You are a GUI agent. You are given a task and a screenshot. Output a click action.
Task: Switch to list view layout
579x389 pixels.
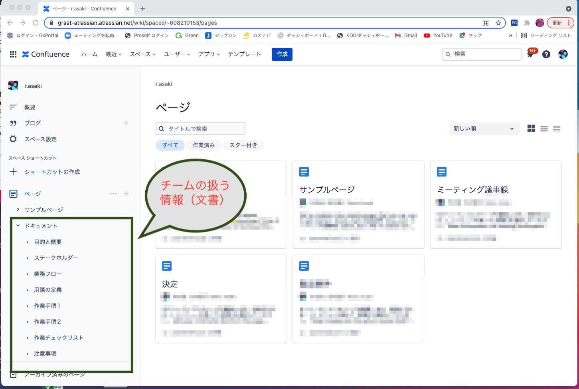[544, 128]
